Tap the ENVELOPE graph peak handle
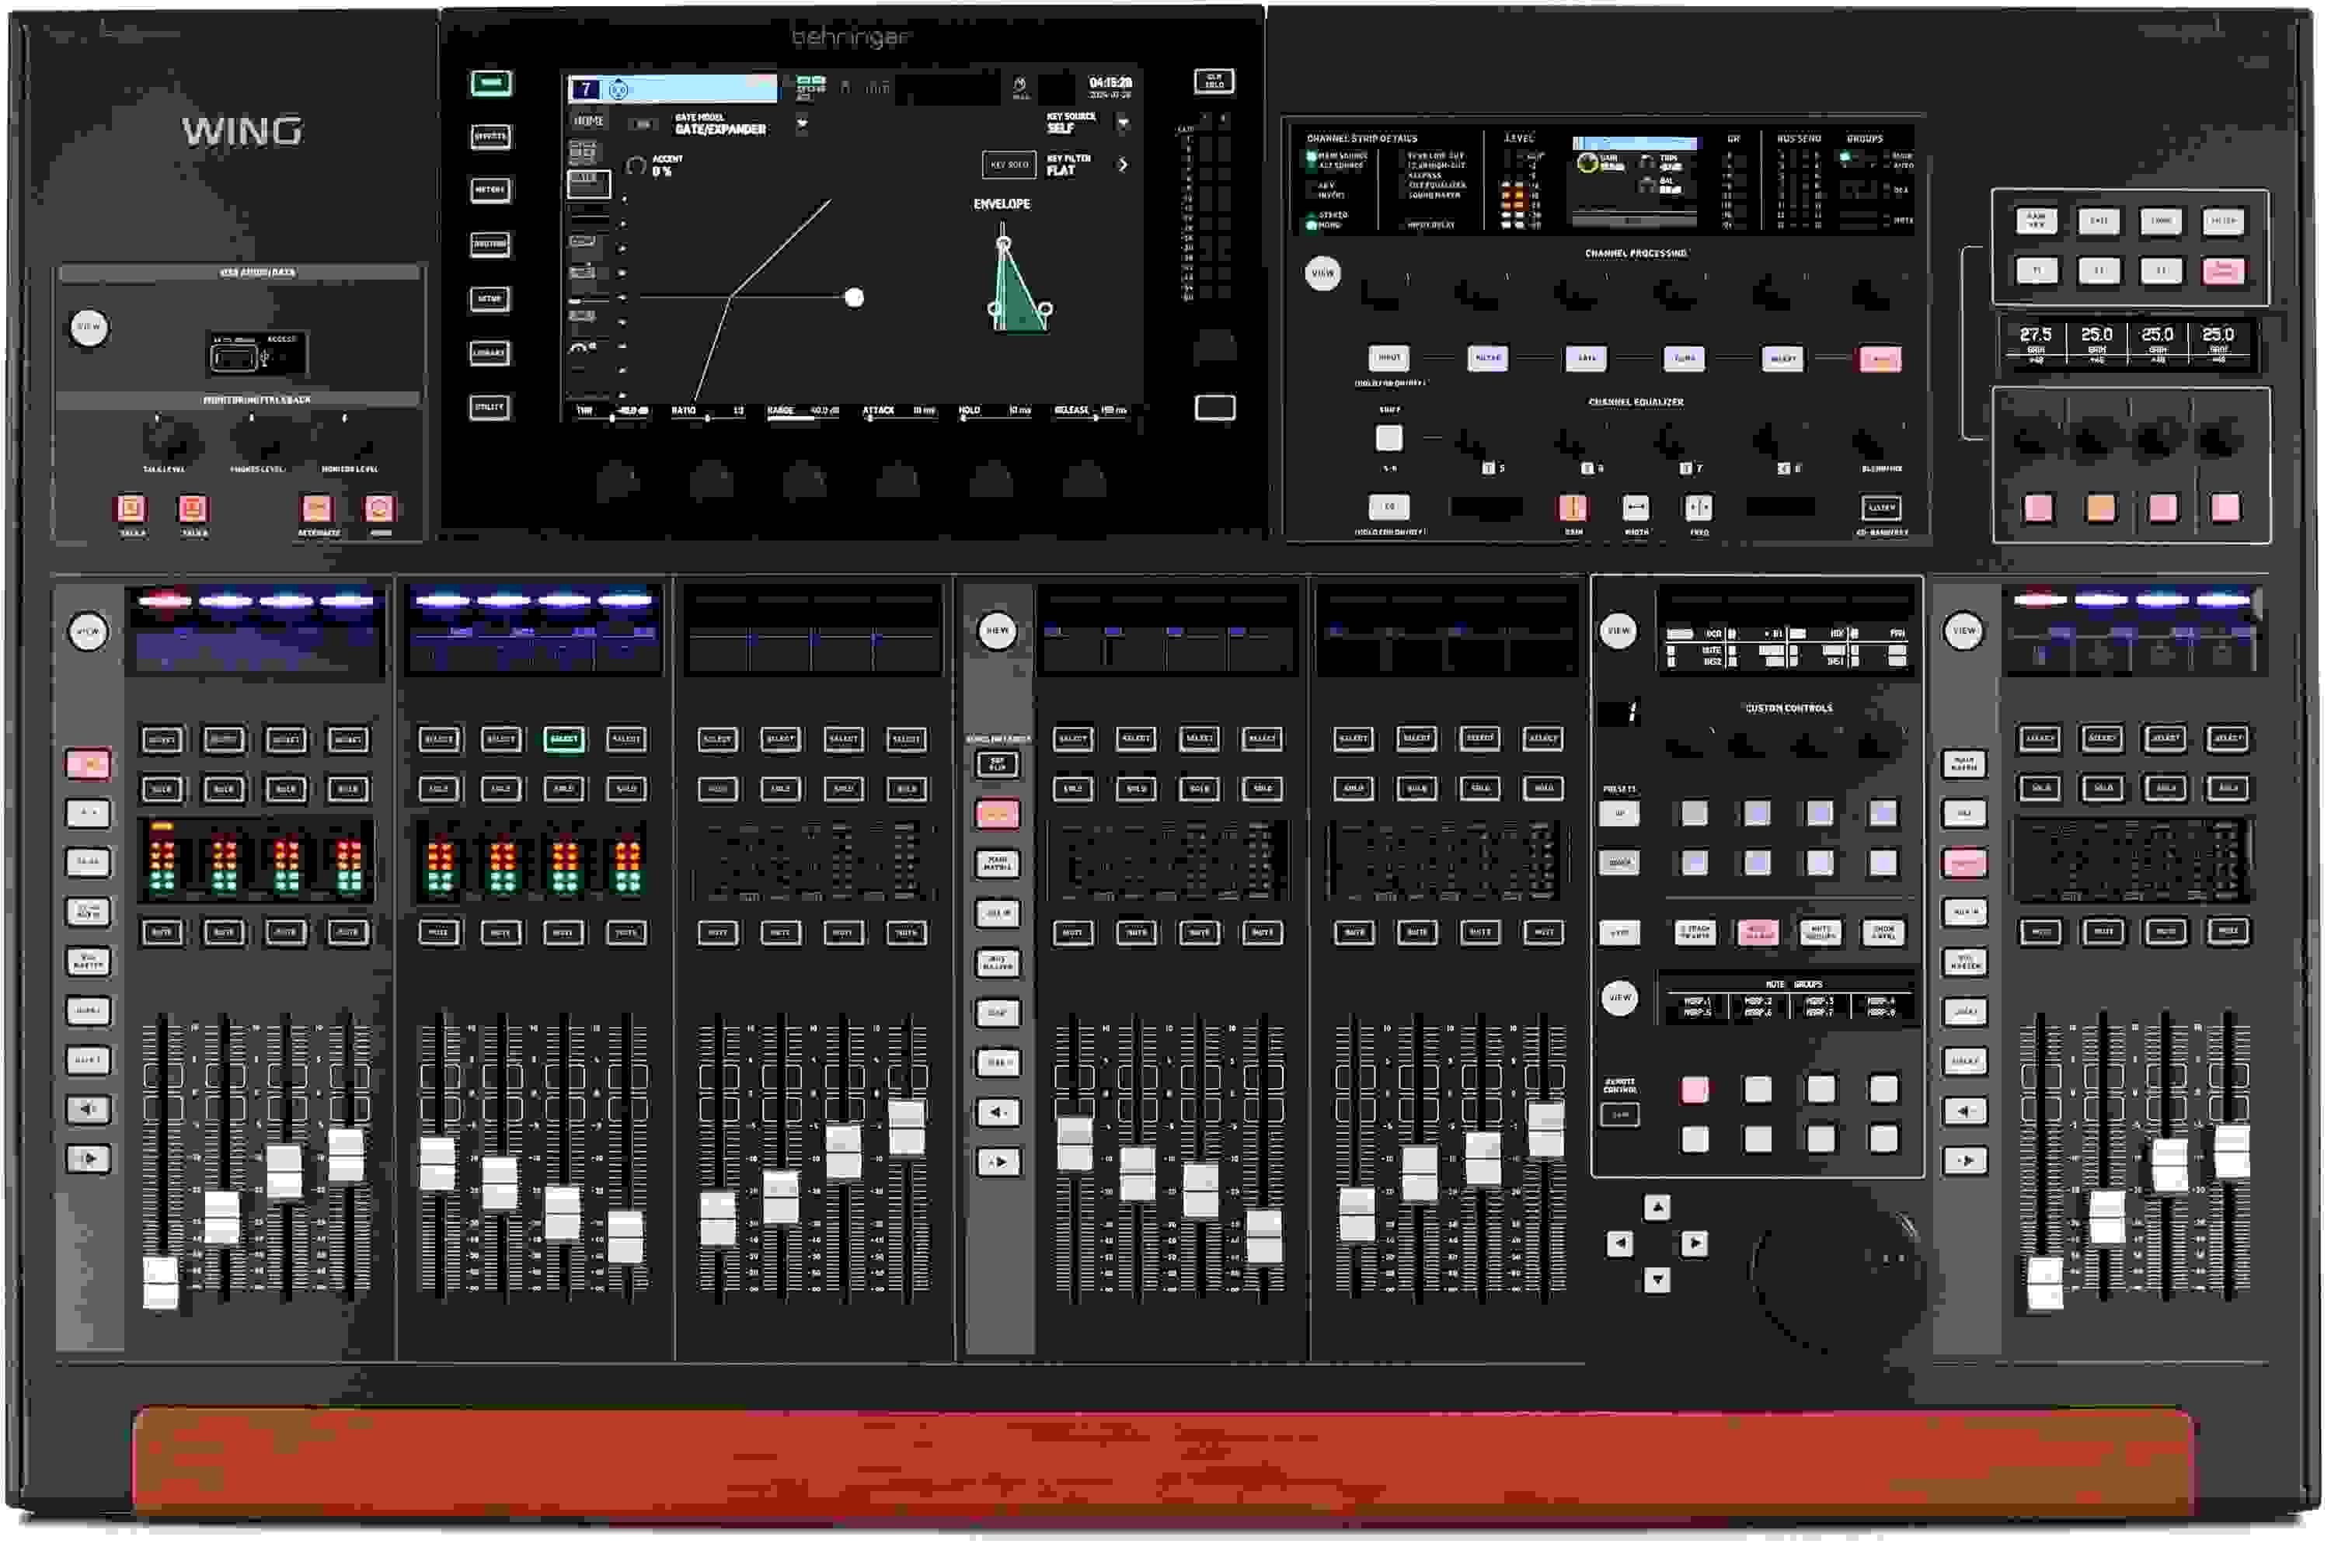 1003,243
